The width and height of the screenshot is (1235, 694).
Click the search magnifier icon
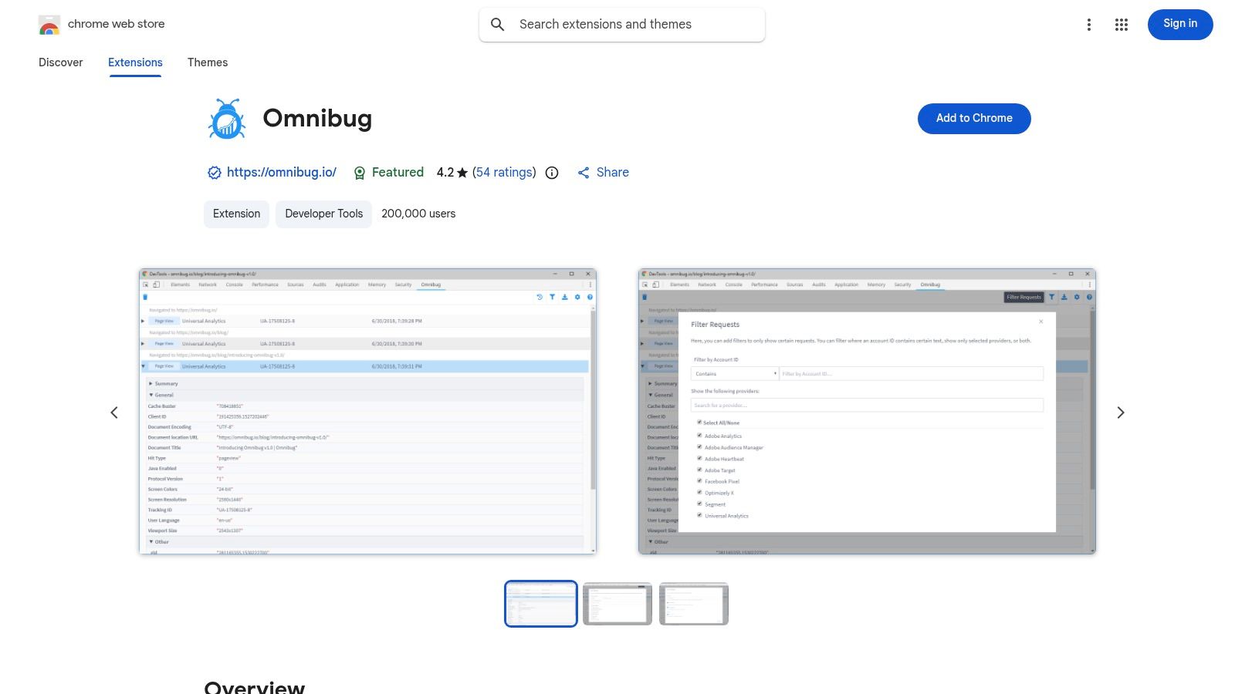click(x=498, y=24)
